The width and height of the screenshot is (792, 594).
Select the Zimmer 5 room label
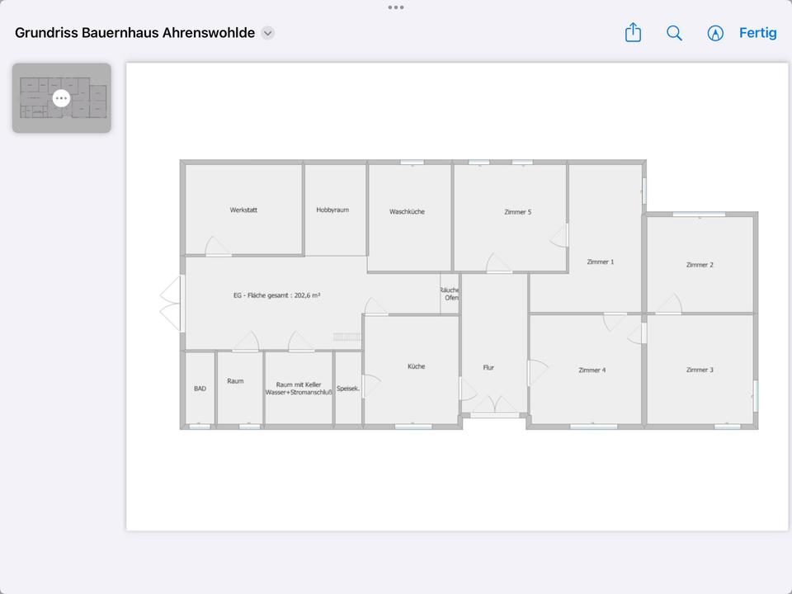pyautogui.click(x=518, y=212)
